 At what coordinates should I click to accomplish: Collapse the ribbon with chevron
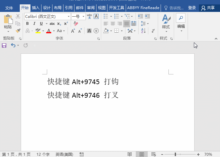pos(216,39)
